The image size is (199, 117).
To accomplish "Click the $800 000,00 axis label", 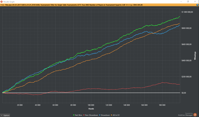I will tap(186, 28).
